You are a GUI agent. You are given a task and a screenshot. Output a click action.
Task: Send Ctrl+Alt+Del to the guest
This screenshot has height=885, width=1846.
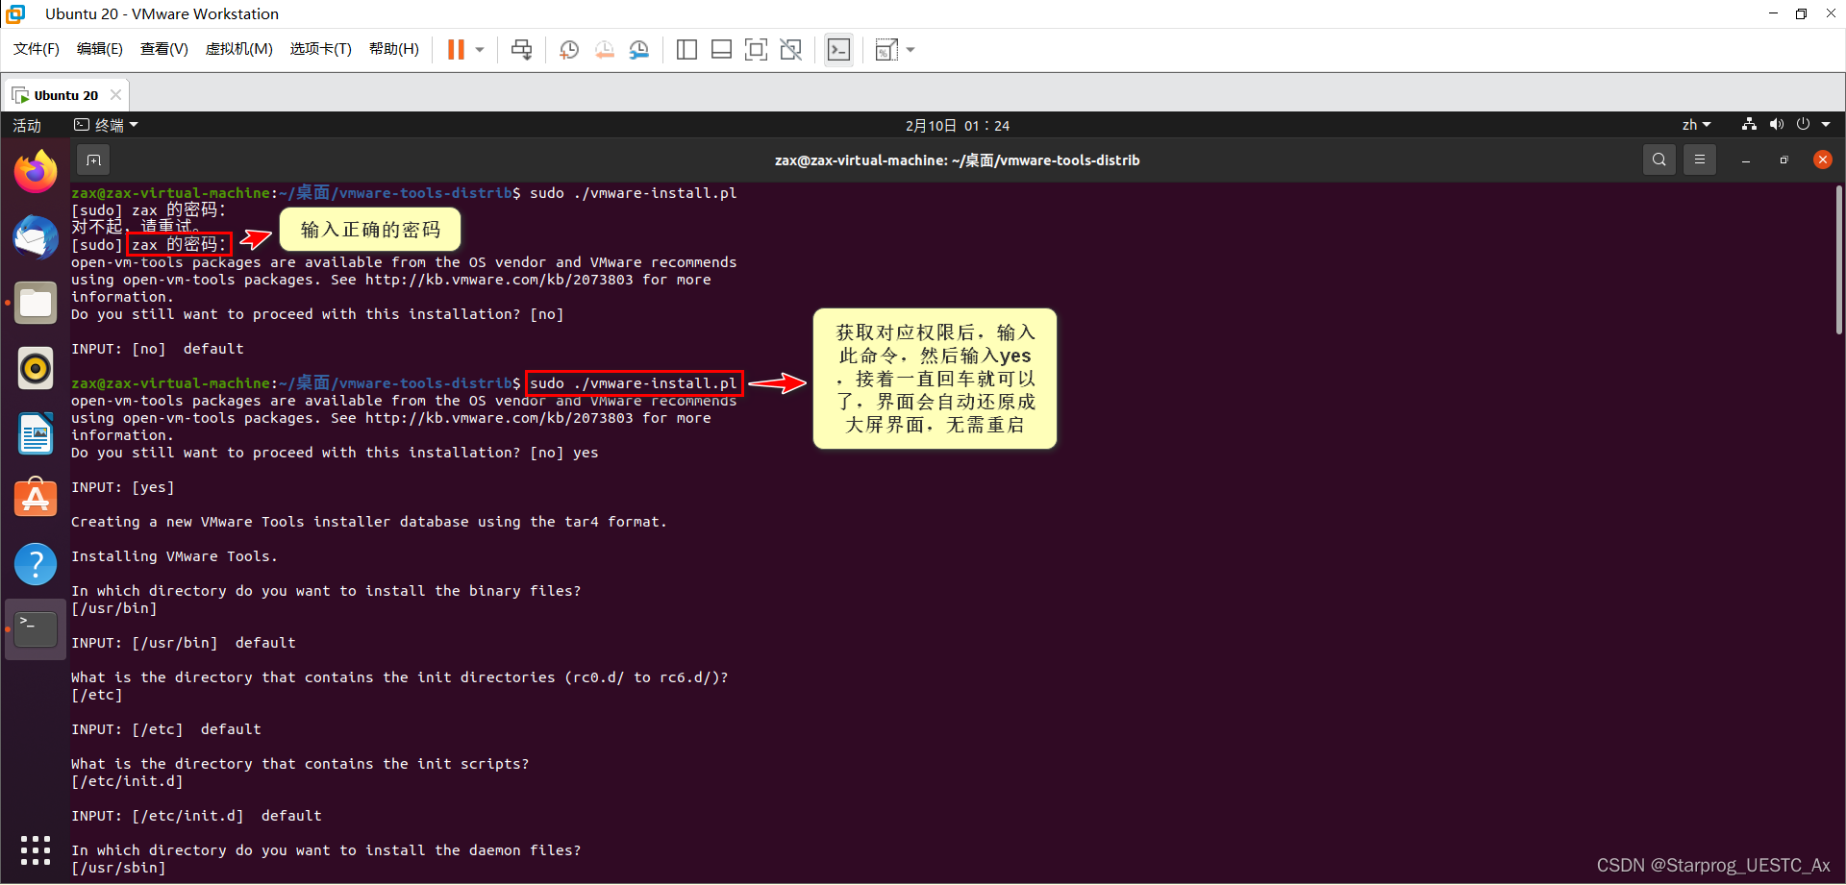click(521, 49)
